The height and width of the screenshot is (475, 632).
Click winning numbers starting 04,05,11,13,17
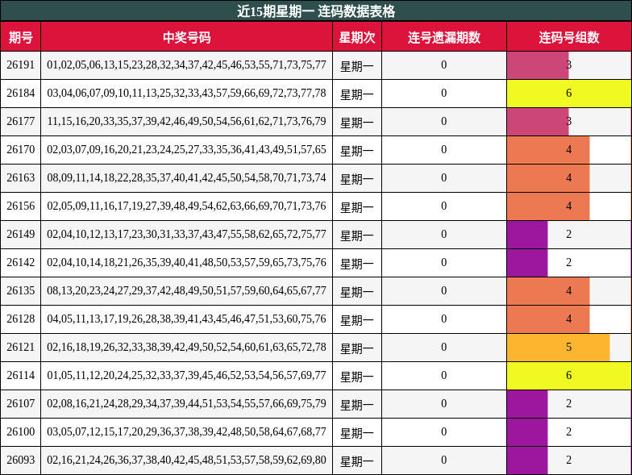coord(187,319)
